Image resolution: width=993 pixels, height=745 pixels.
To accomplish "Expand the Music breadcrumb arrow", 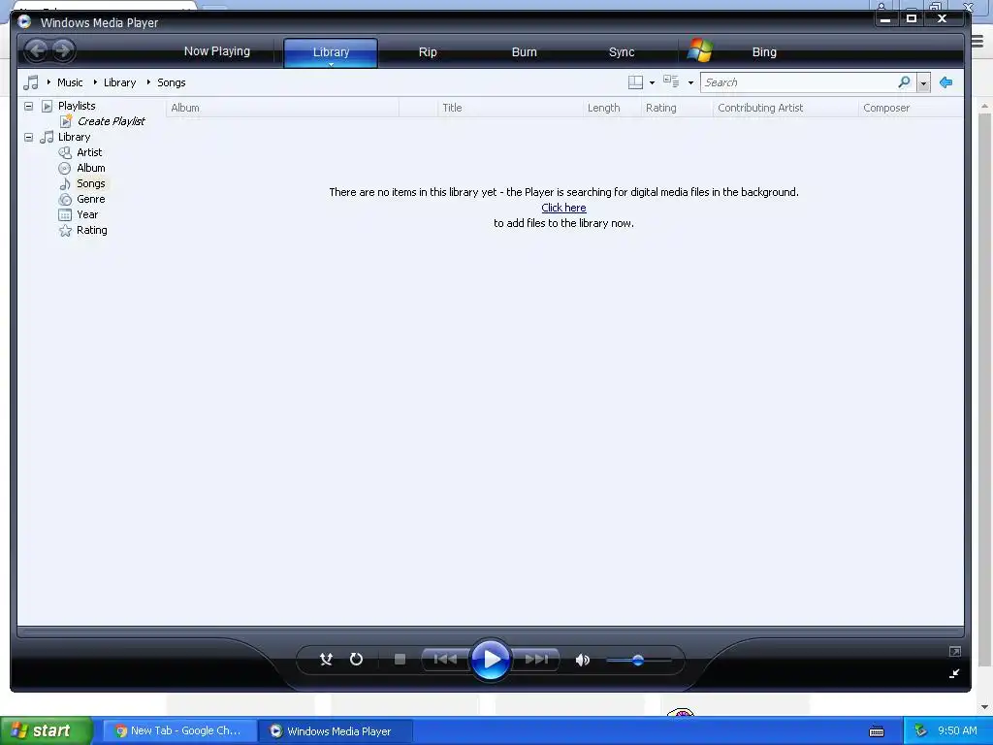I will point(48,82).
